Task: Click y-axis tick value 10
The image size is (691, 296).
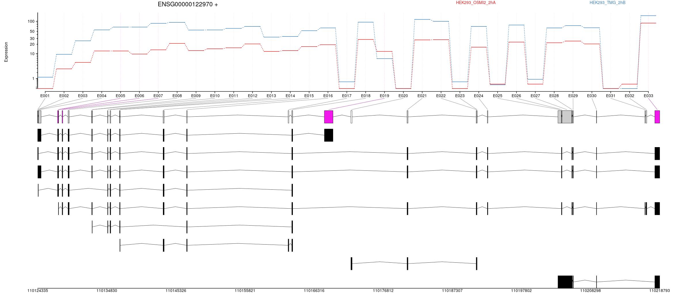Action: coord(32,54)
